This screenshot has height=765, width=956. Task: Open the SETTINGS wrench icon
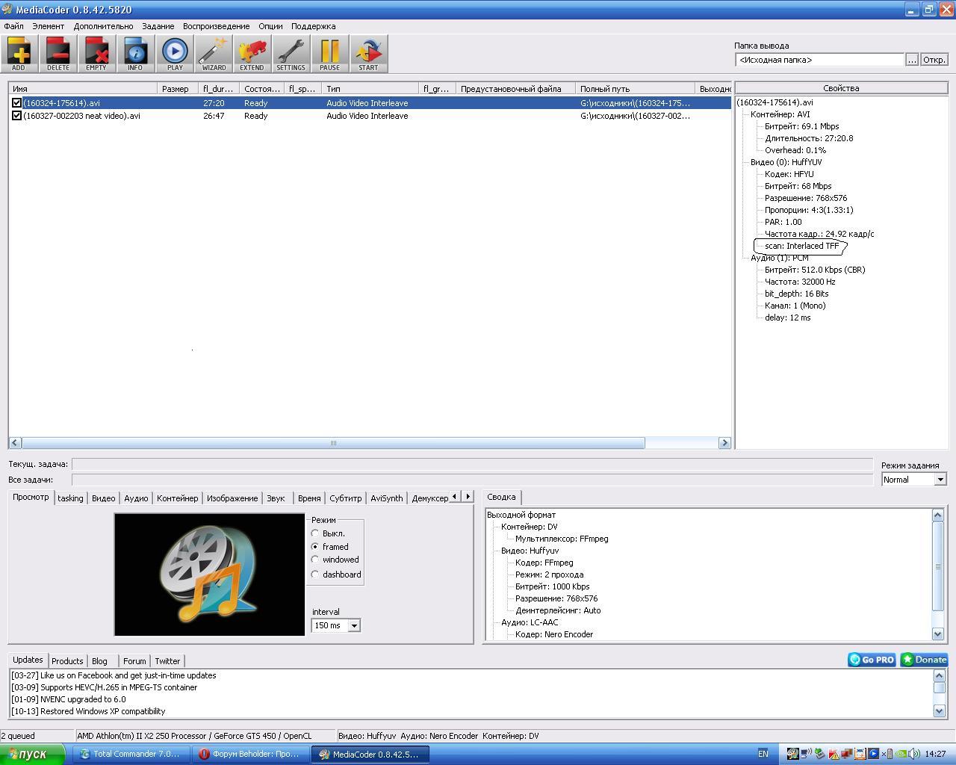click(x=291, y=54)
